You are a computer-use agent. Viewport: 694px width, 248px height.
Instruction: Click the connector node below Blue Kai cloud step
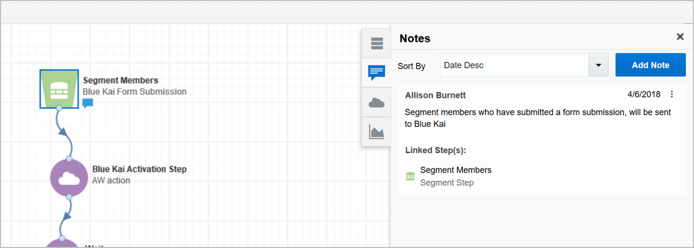point(68,197)
